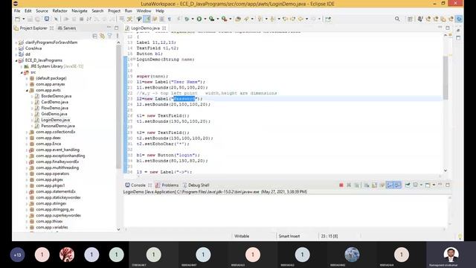Click Project Explorer vertical scrollbar thumb
The height and width of the screenshot is (268, 476).
pyautogui.click(x=118, y=106)
